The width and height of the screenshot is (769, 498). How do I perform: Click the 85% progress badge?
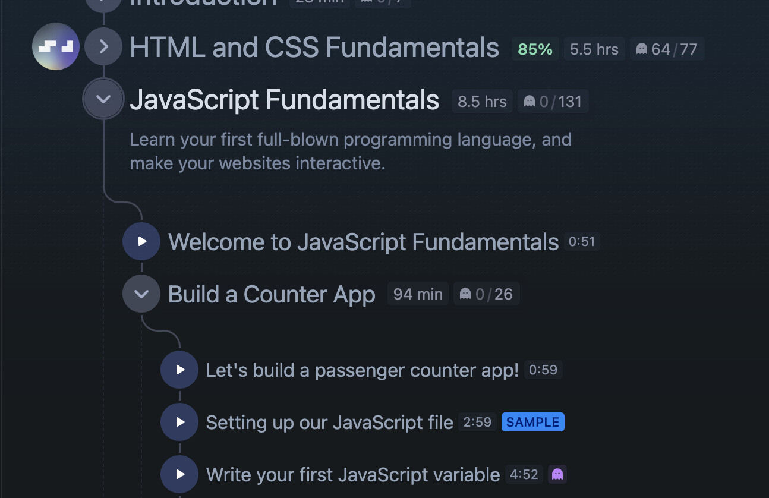535,49
